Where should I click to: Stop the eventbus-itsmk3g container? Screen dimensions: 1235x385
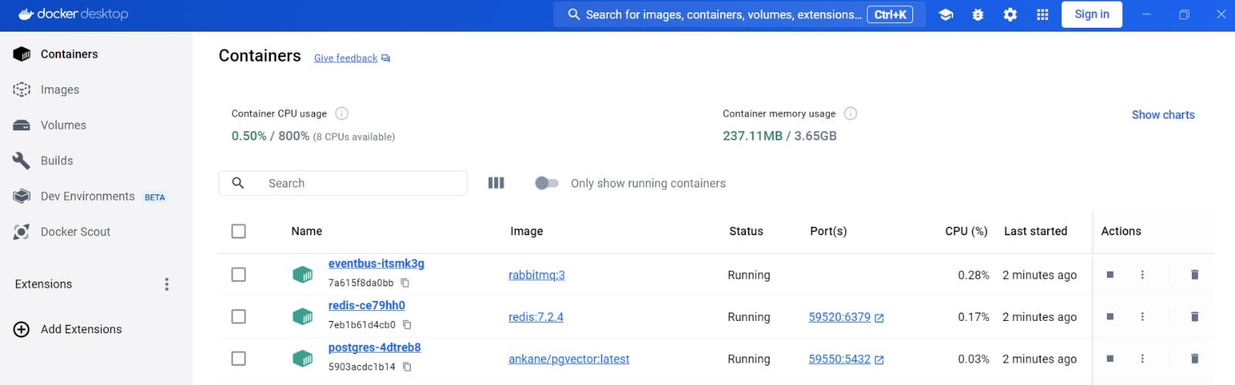click(x=1110, y=275)
